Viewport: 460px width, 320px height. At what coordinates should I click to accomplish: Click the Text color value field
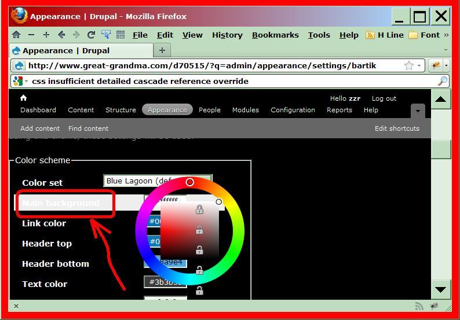pyautogui.click(x=165, y=282)
